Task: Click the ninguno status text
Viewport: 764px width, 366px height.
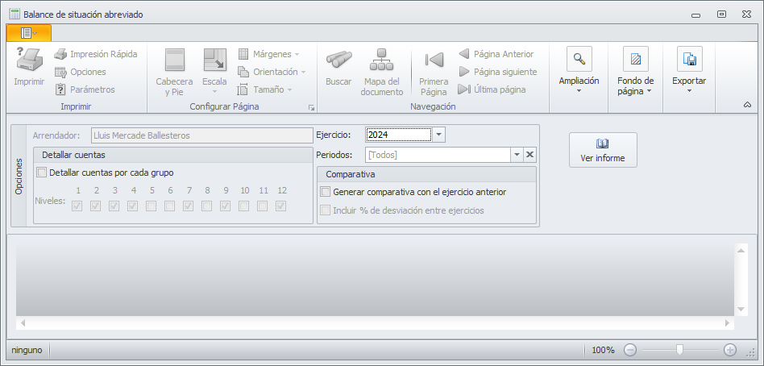Action: pyautogui.click(x=27, y=350)
